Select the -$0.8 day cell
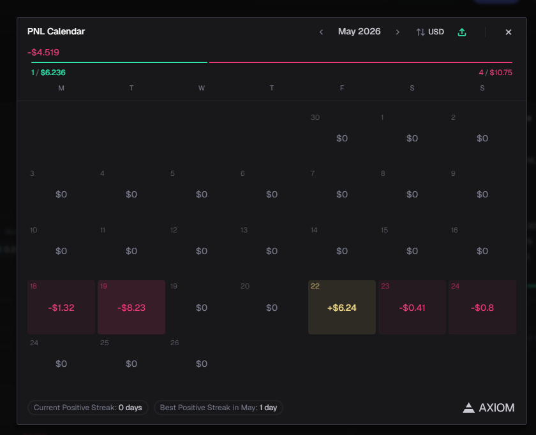The width and height of the screenshot is (536, 435). (482, 307)
